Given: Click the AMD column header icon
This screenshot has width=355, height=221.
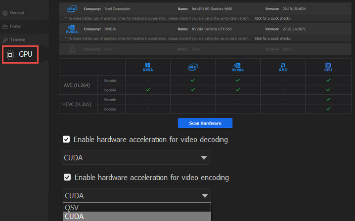Looking at the screenshot, I should (283, 67).
